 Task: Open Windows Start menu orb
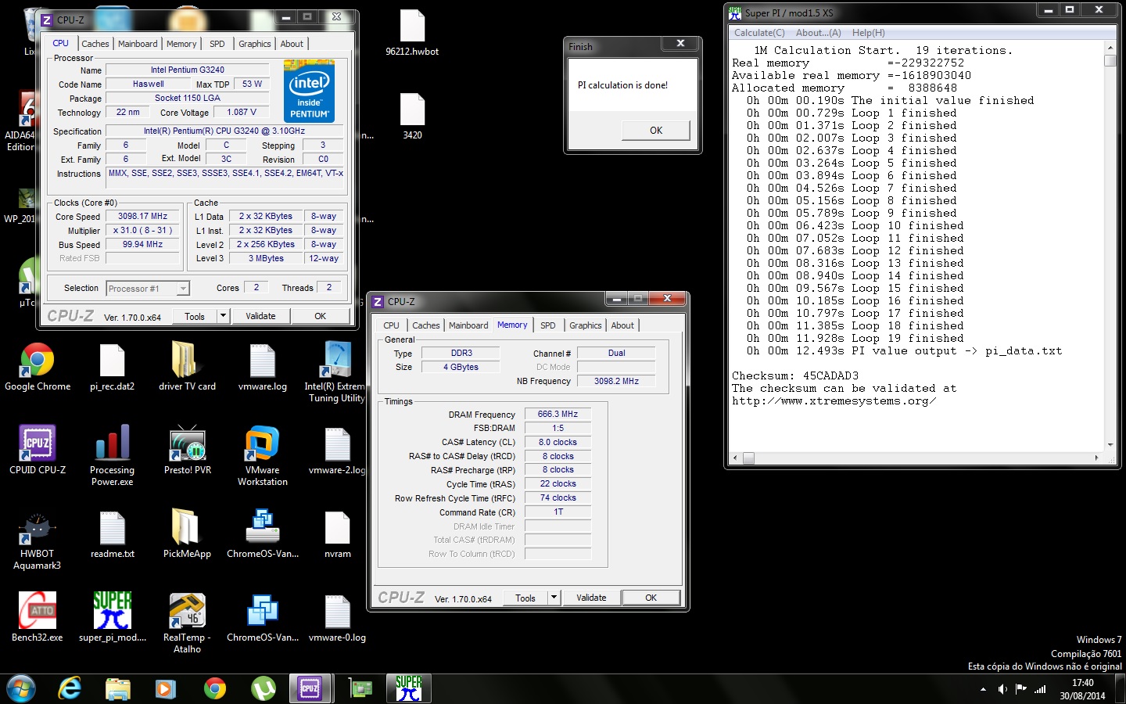tap(21, 688)
